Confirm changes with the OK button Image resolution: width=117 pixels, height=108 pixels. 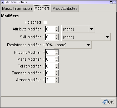click(x=108, y=102)
